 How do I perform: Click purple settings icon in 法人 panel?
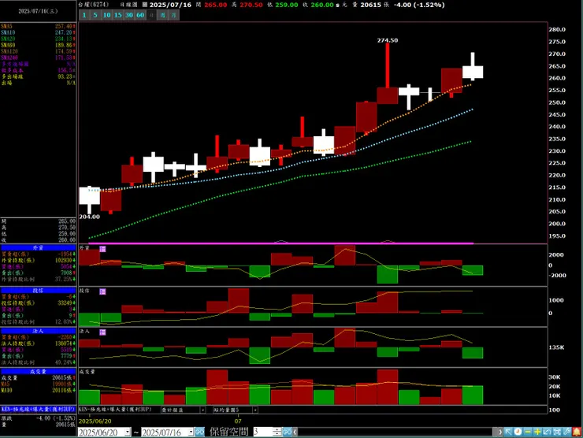click(102, 332)
